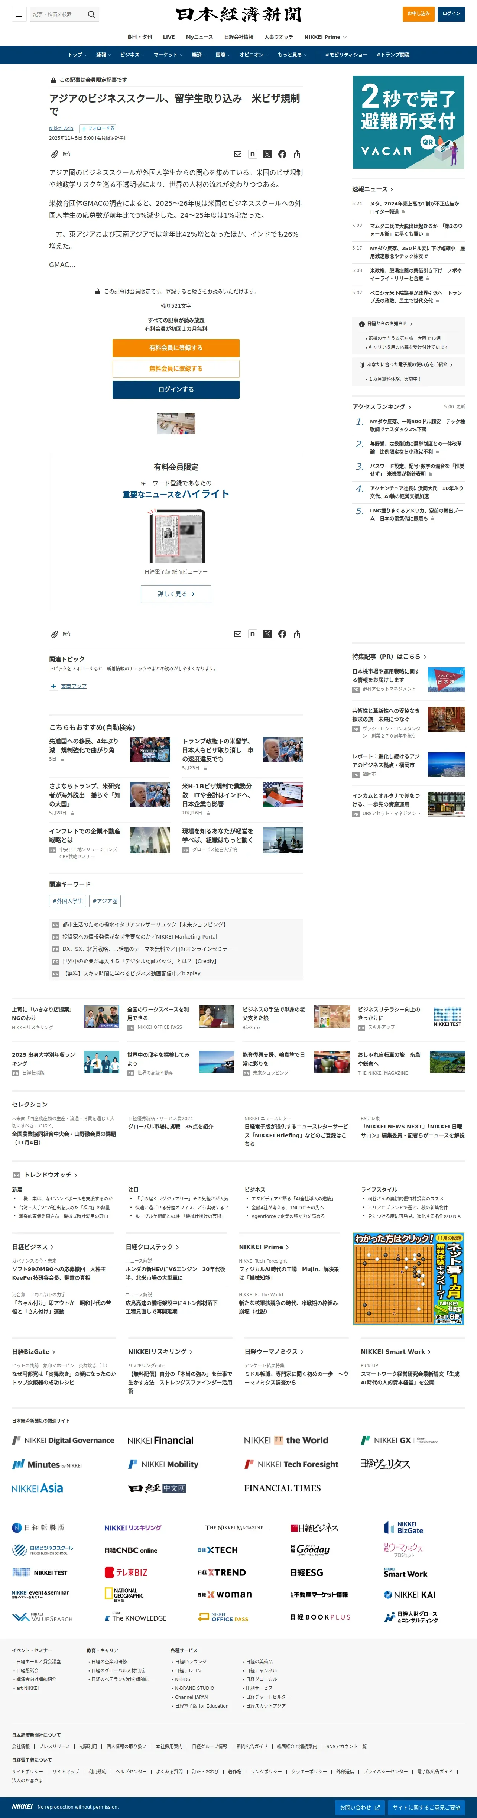
Task: Click the search input field
Action: [57, 14]
